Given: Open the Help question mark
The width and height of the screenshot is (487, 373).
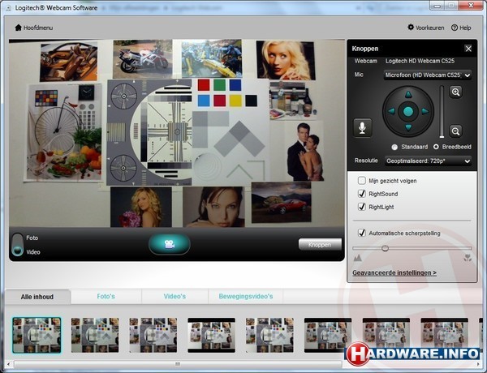Looking at the screenshot, I should click(455, 28).
